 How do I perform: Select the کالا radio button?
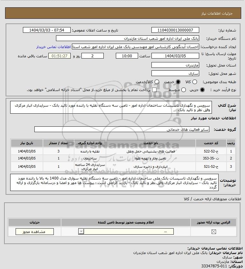pos(195,82)
